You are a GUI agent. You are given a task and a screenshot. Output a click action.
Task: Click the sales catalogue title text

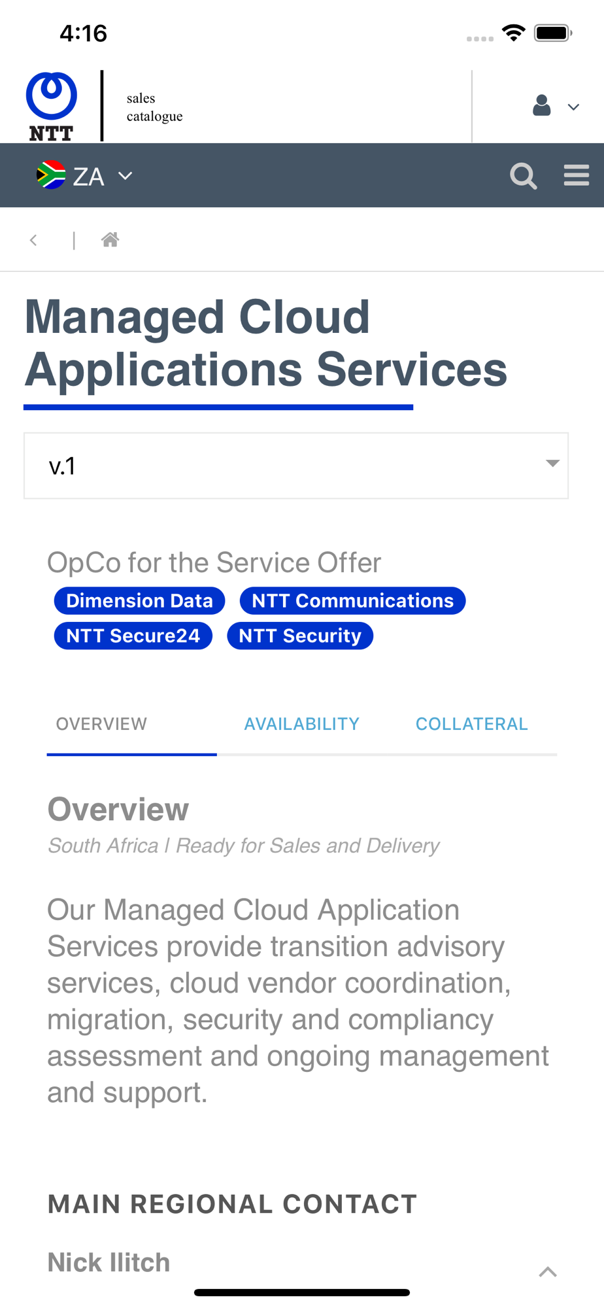pyautogui.click(x=154, y=107)
